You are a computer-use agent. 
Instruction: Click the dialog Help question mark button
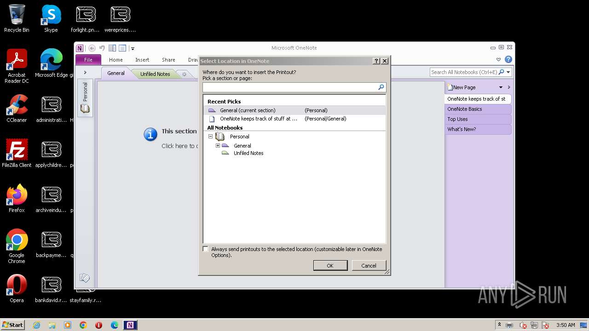[376, 61]
